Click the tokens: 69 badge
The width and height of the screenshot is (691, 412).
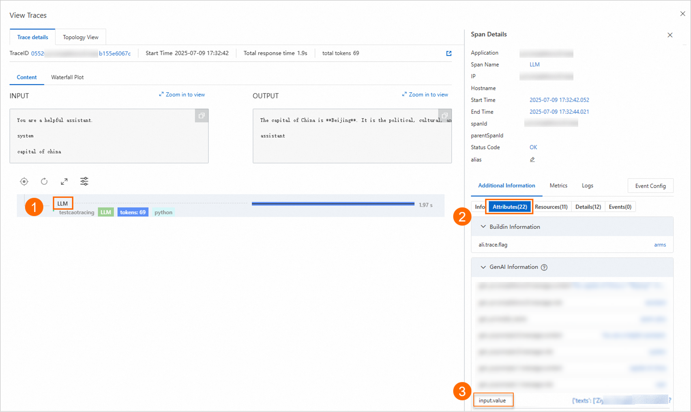[133, 212]
